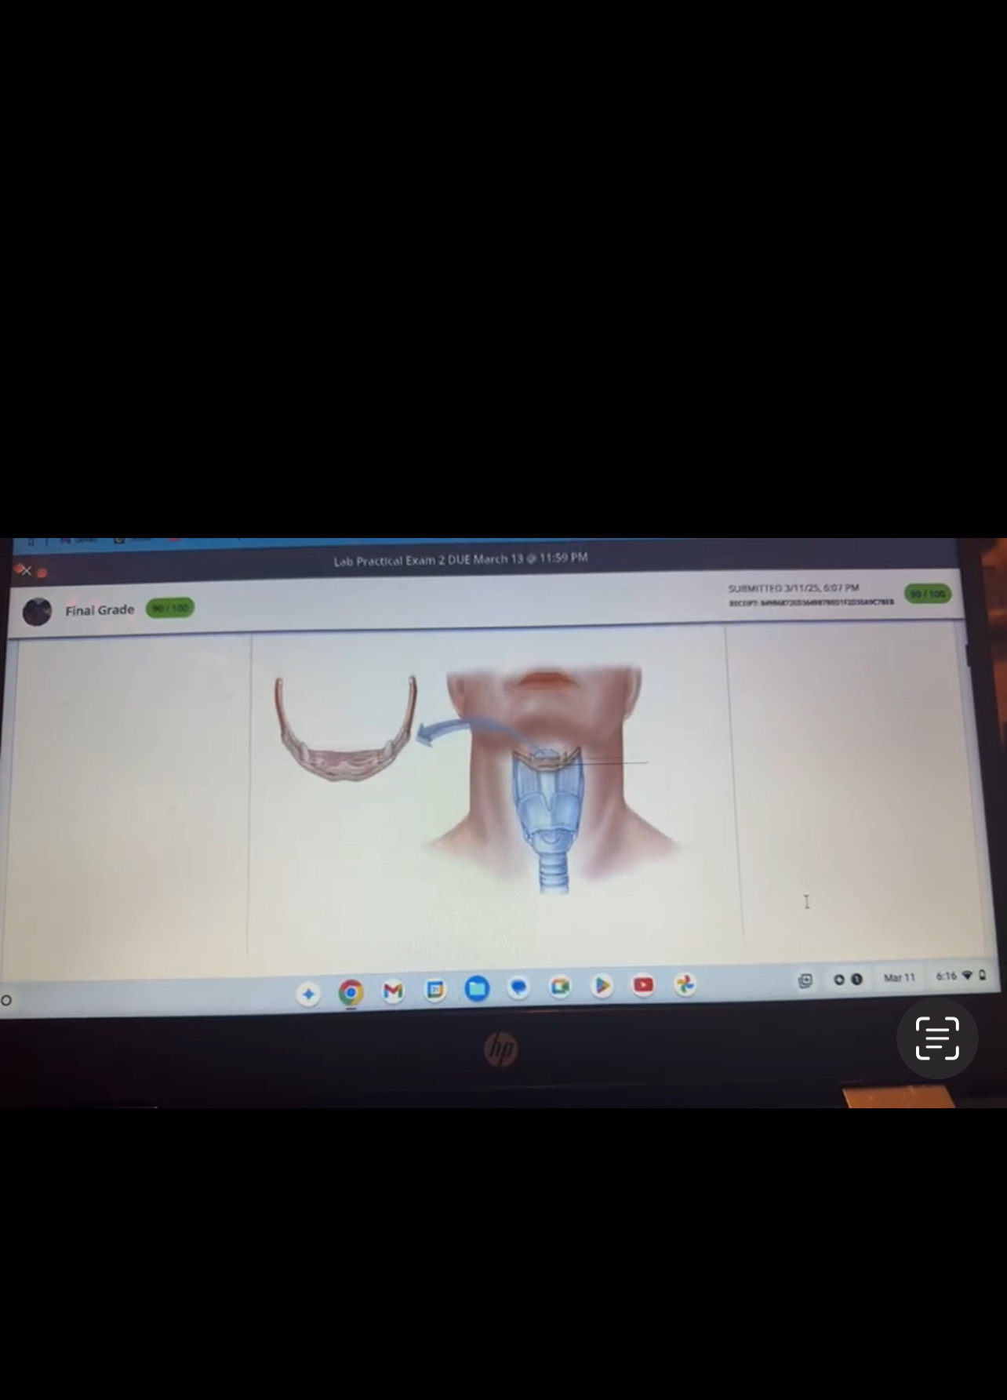This screenshot has height=1400, width=1007.
Task: Close the exam with the X
Action: pos(26,570)
